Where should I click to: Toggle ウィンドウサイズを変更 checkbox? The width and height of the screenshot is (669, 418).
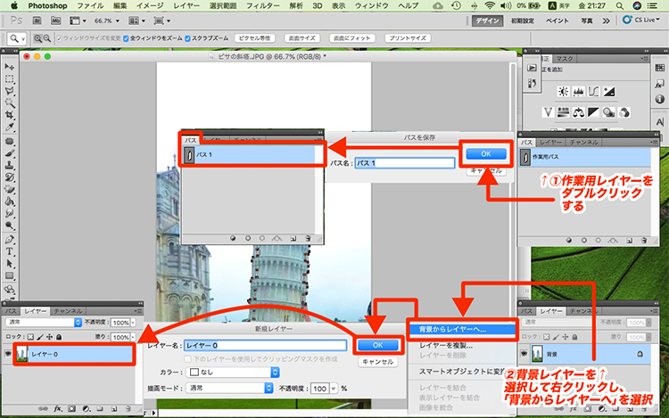coord(59,38)
